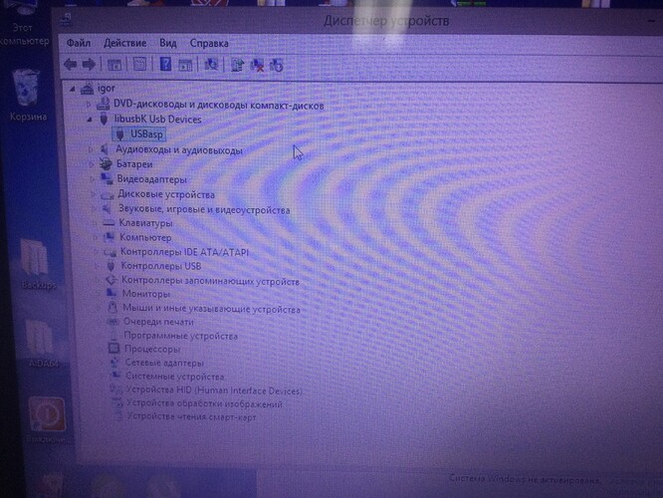This screenshot has width=663, height=498.
Task: Click the Properties toolbar icon
Action: coord(140,65)
